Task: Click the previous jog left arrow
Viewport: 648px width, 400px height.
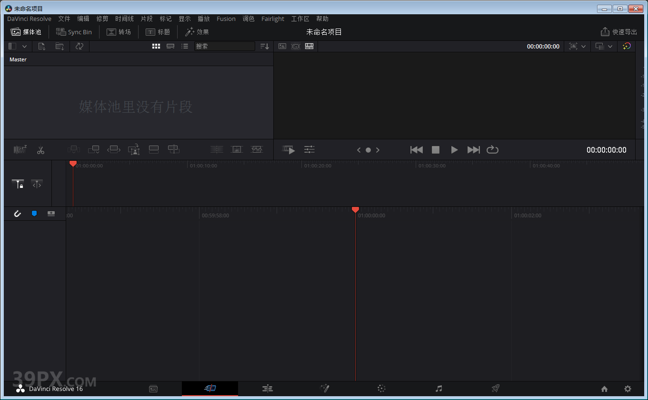Action: point(359,150)
